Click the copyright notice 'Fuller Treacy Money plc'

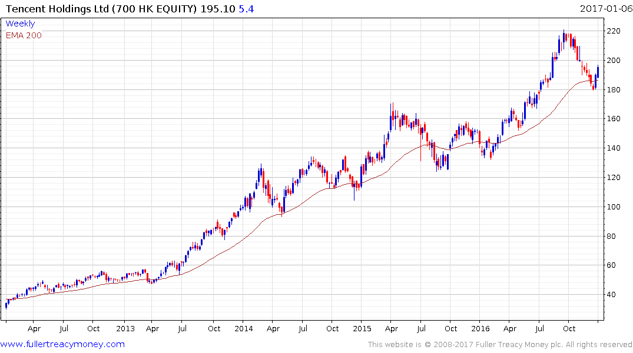click(519, 345)
